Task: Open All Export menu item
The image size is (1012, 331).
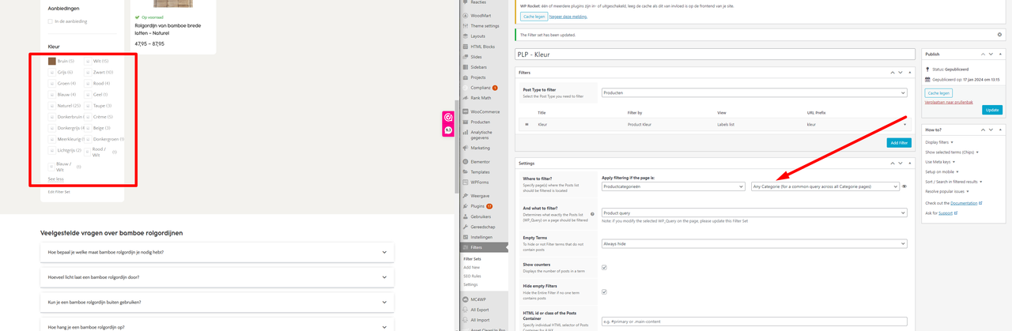Action: (480, 310)
